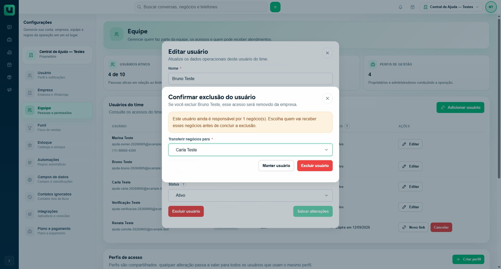Close the Editar usuário dialog
Image resolution: width=501 pixels, height=269 pixels.
point(327,53)
